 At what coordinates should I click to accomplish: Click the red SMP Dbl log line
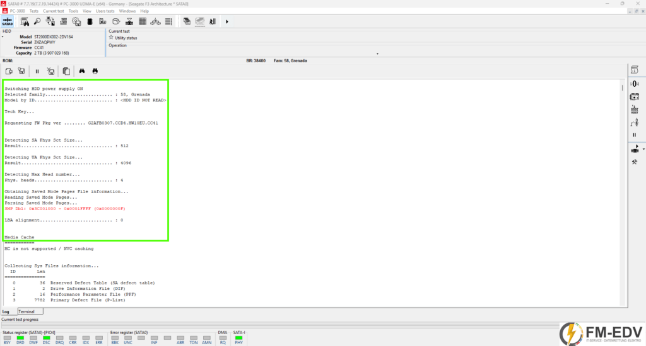[x=65, y=209]
